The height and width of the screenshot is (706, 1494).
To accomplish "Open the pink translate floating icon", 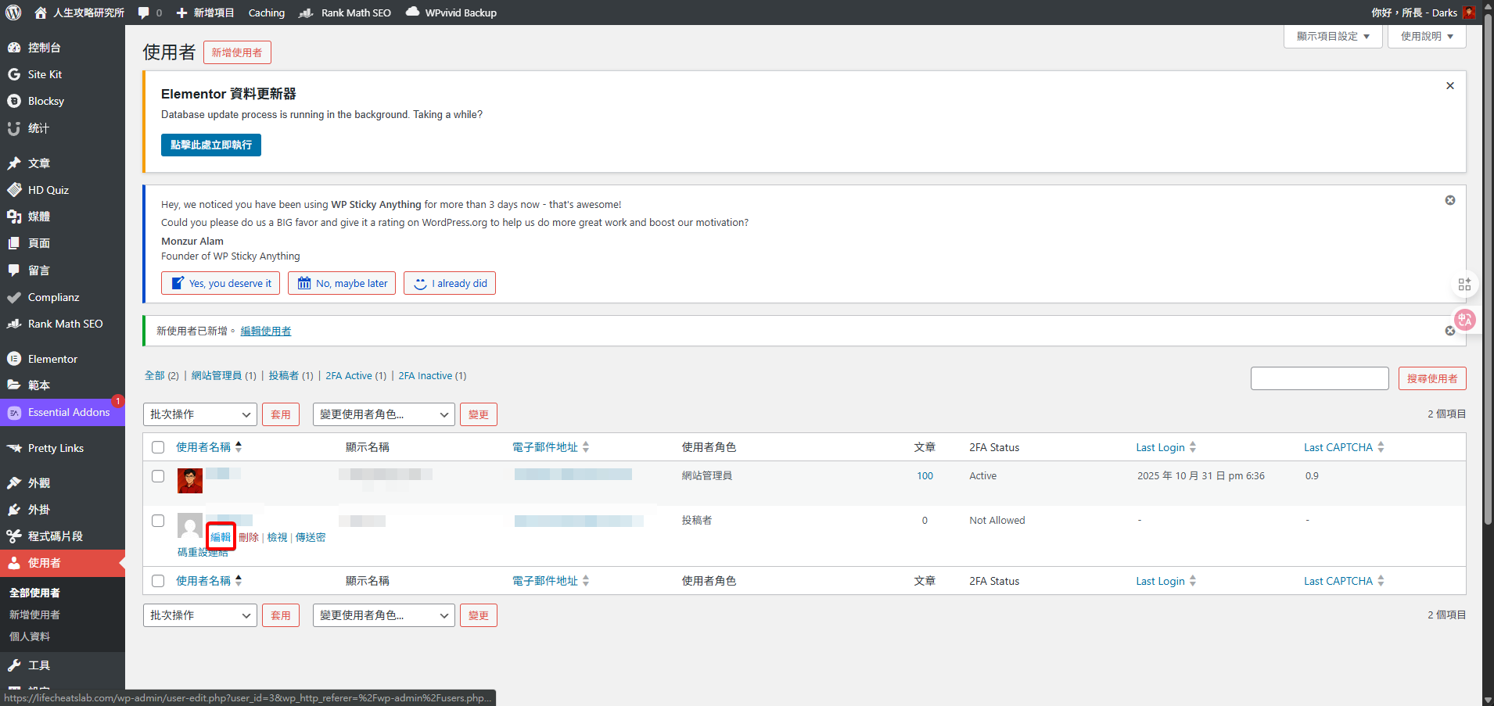I will pyautogui.click(x=1464, y=319).
